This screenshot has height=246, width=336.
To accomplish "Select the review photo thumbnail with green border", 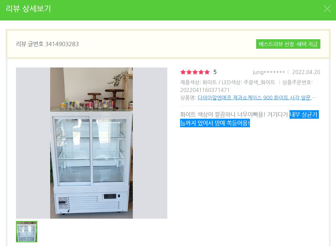I will pos(27,232).
